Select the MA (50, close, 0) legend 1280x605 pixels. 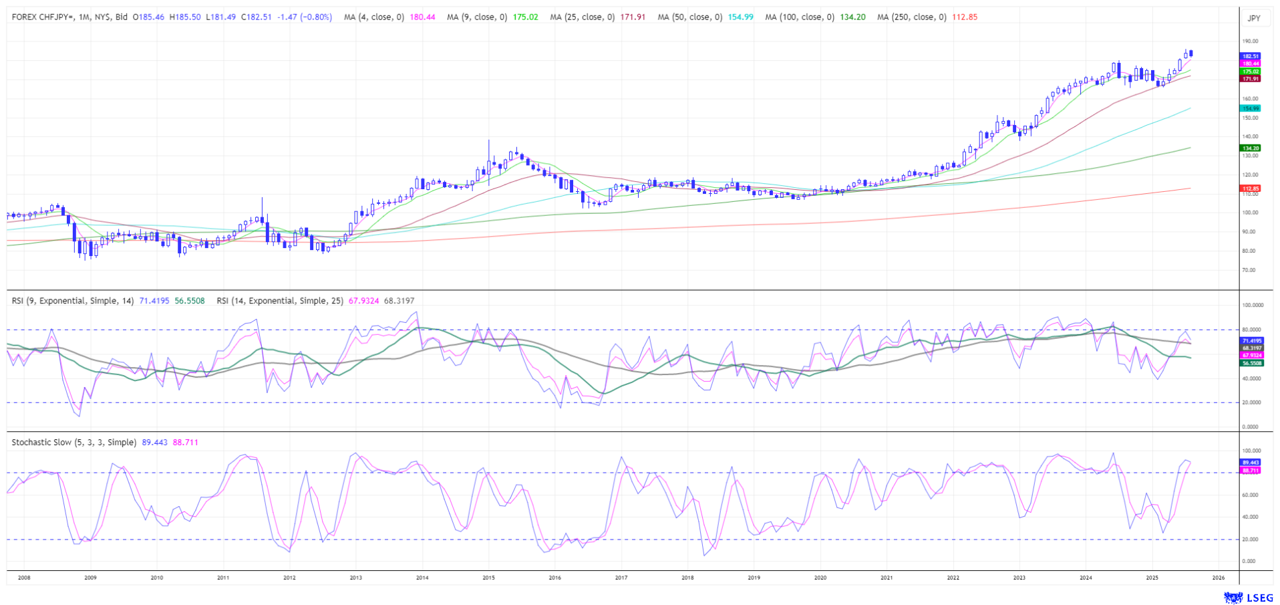(x=689, y=17)
